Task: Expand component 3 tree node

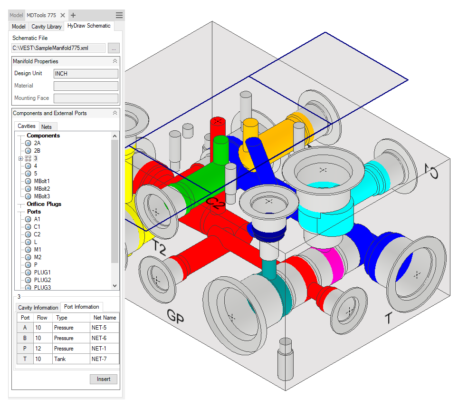Action: coord(20,158)
